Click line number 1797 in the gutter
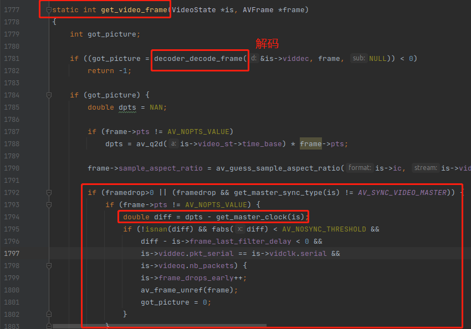 point(12,254)
